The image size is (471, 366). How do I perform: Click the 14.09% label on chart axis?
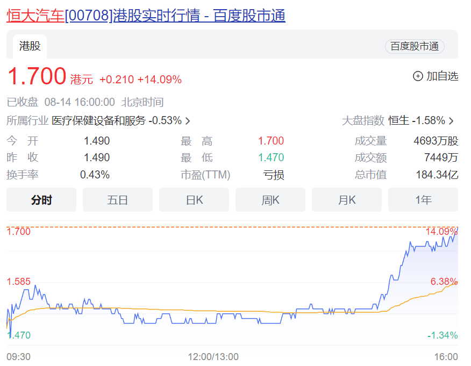point(441,232)
